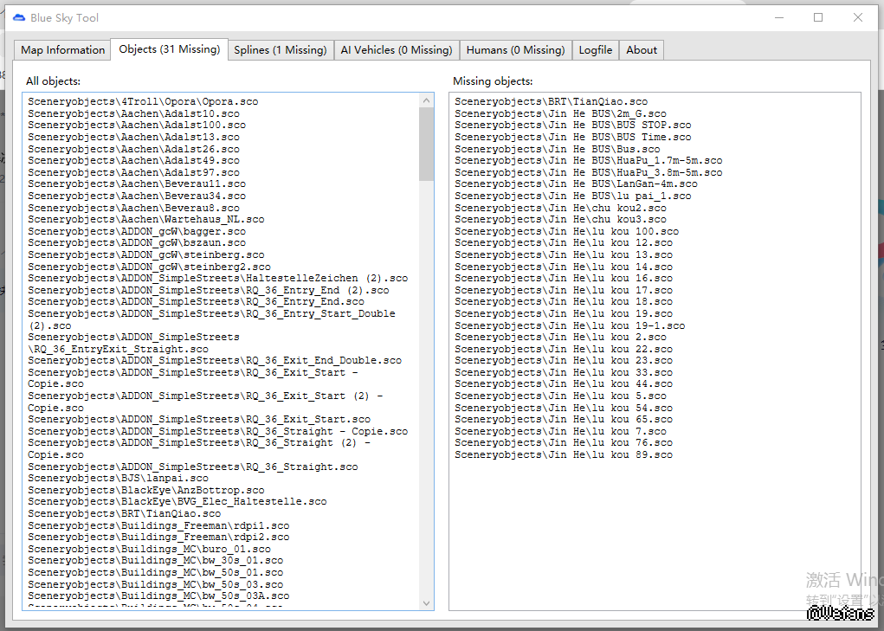Image resolution: width=884 pixels, height=631 pixels.
Task: Click missing entry Jin He BUS\BUS STOP.sco
Action: click(x=572, y=126)
